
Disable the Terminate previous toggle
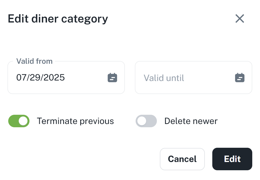[x=19, y=121]
